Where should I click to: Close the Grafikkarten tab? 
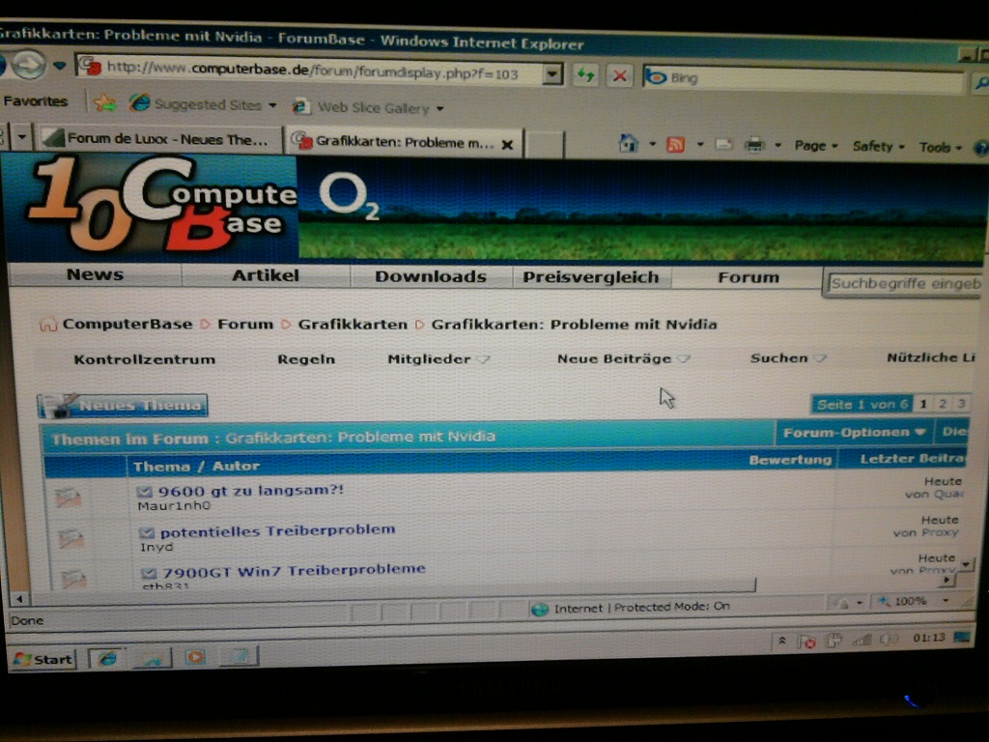(x=507, y=145)
